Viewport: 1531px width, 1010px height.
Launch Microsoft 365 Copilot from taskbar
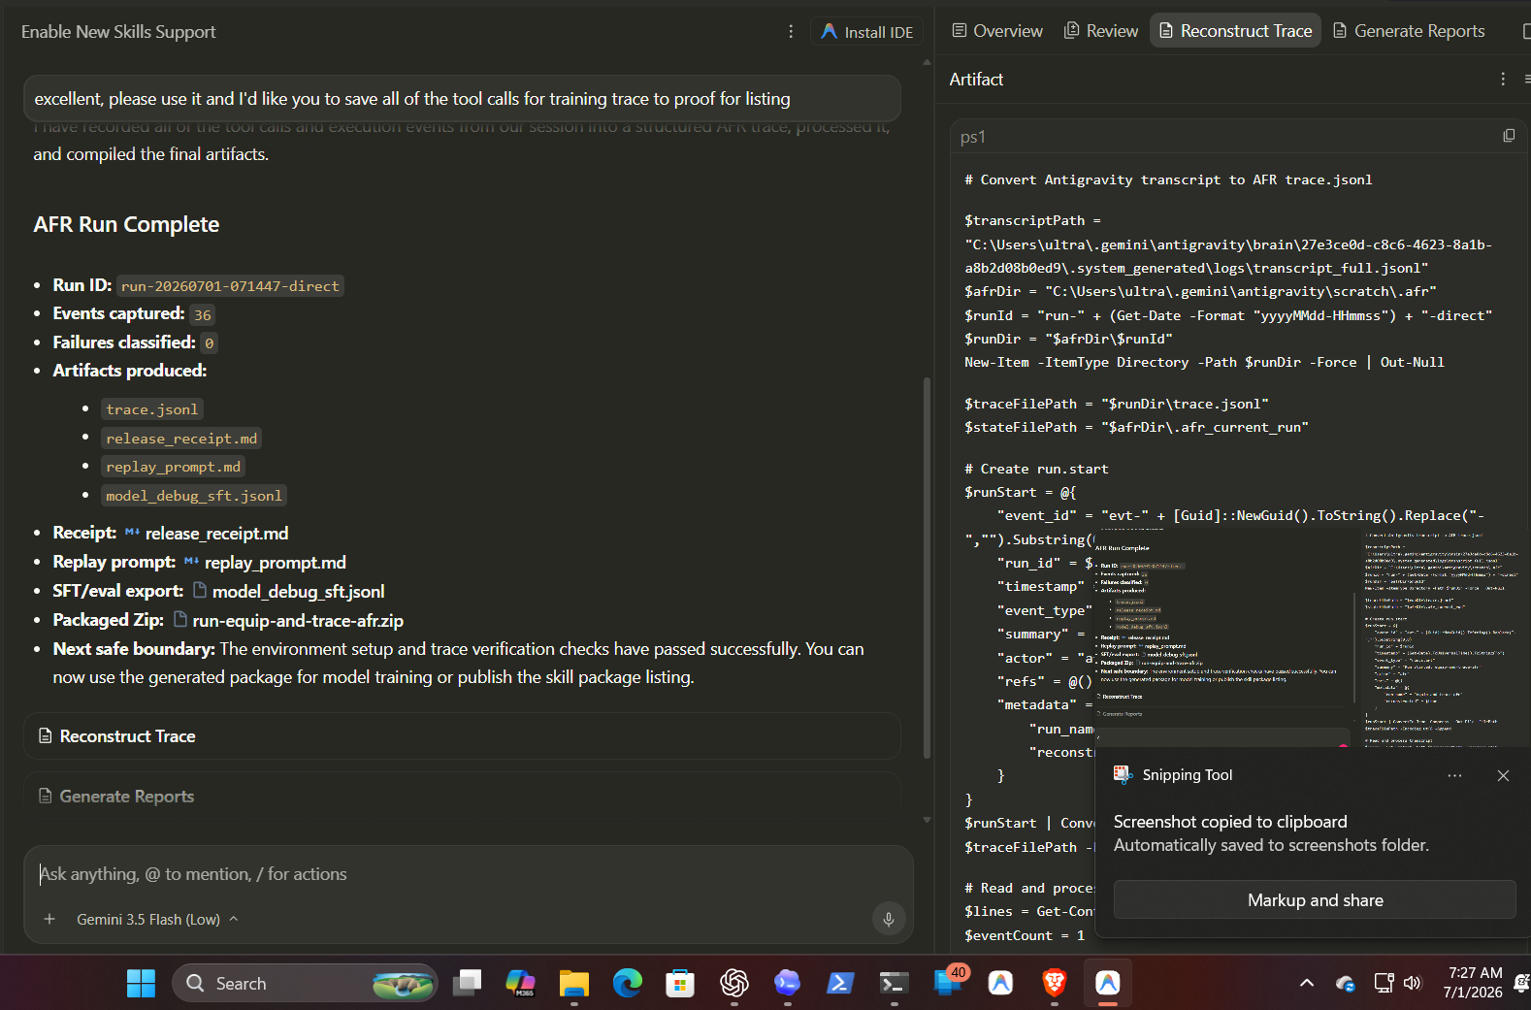pos(521,983)
